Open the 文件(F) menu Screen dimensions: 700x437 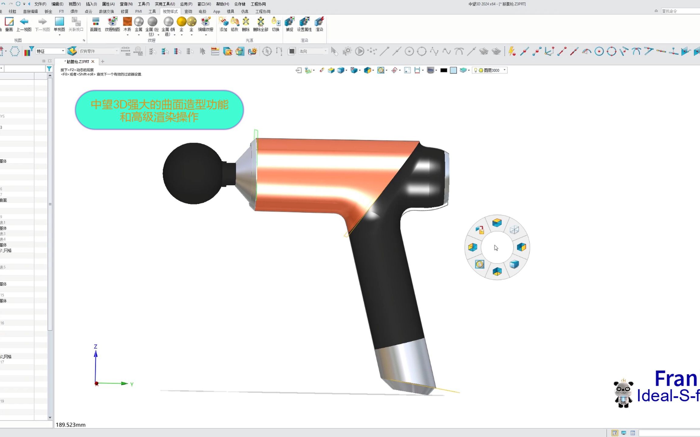(40, 4)
